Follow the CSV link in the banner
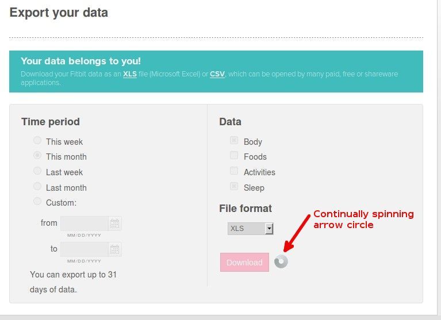Viewport: 441px width, 320px height. pyautogui.click(x=217, y=74)
